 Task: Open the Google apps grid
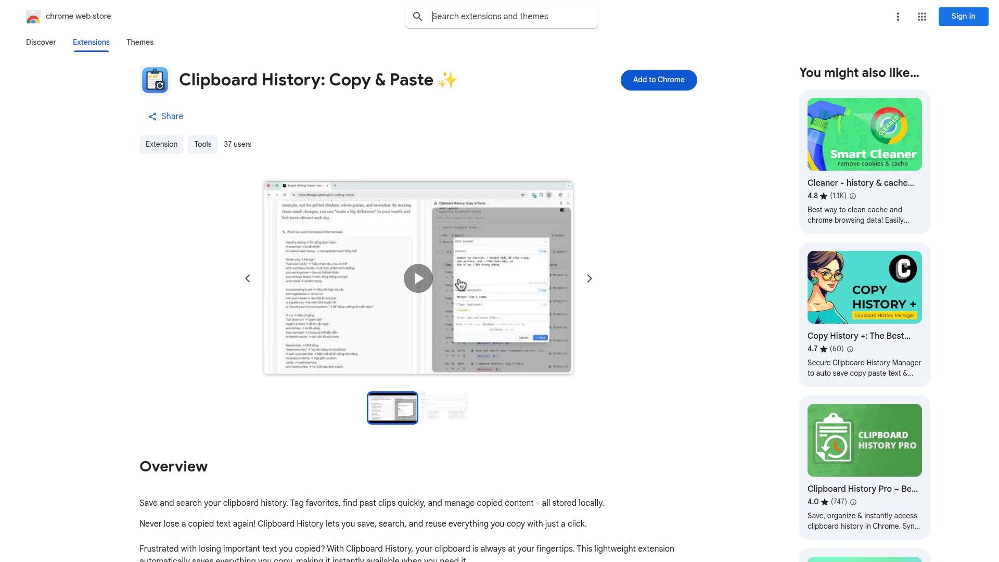click(921, 17)
